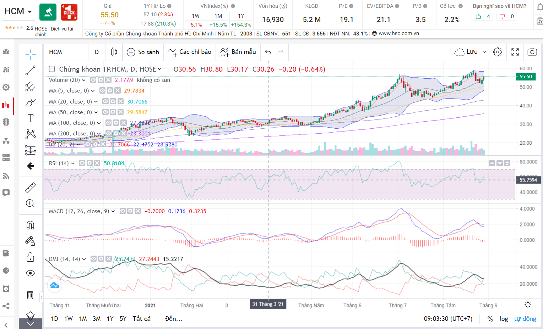
Task: Expand the HCM symbol dropdown arrow
Action: coord(30,12)
